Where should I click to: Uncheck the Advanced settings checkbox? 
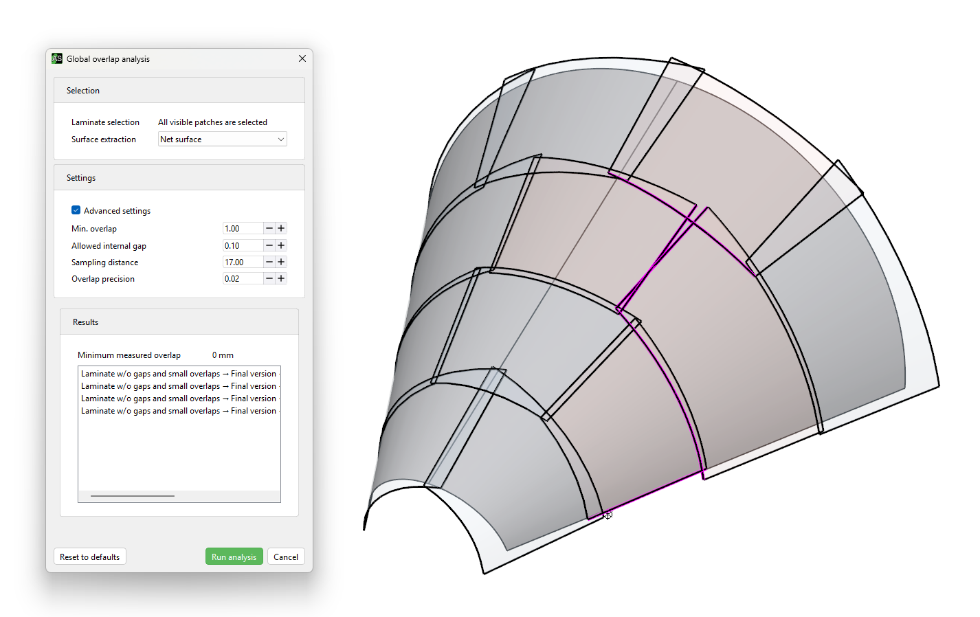click(76, 210)
